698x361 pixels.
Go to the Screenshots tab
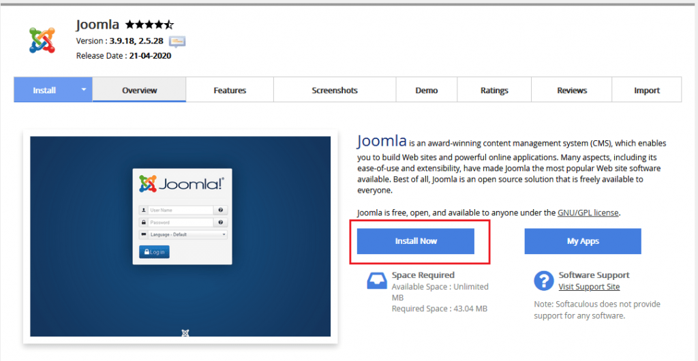(335, 90)
